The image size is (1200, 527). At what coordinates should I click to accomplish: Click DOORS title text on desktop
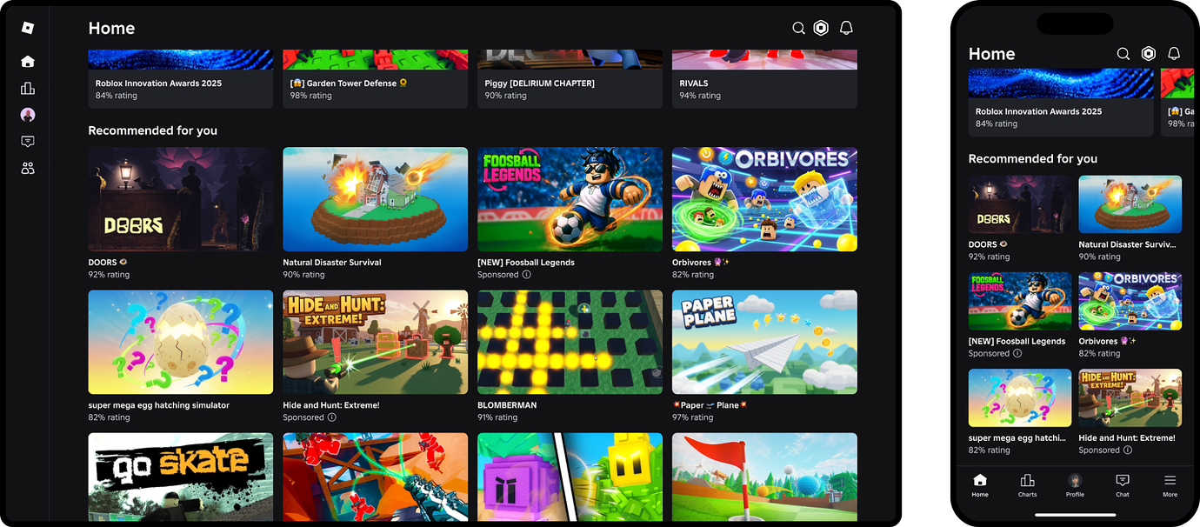click(103, 263)
